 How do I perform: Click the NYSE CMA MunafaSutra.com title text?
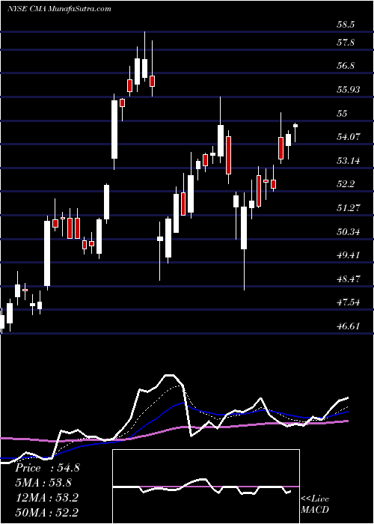[59, 9]
